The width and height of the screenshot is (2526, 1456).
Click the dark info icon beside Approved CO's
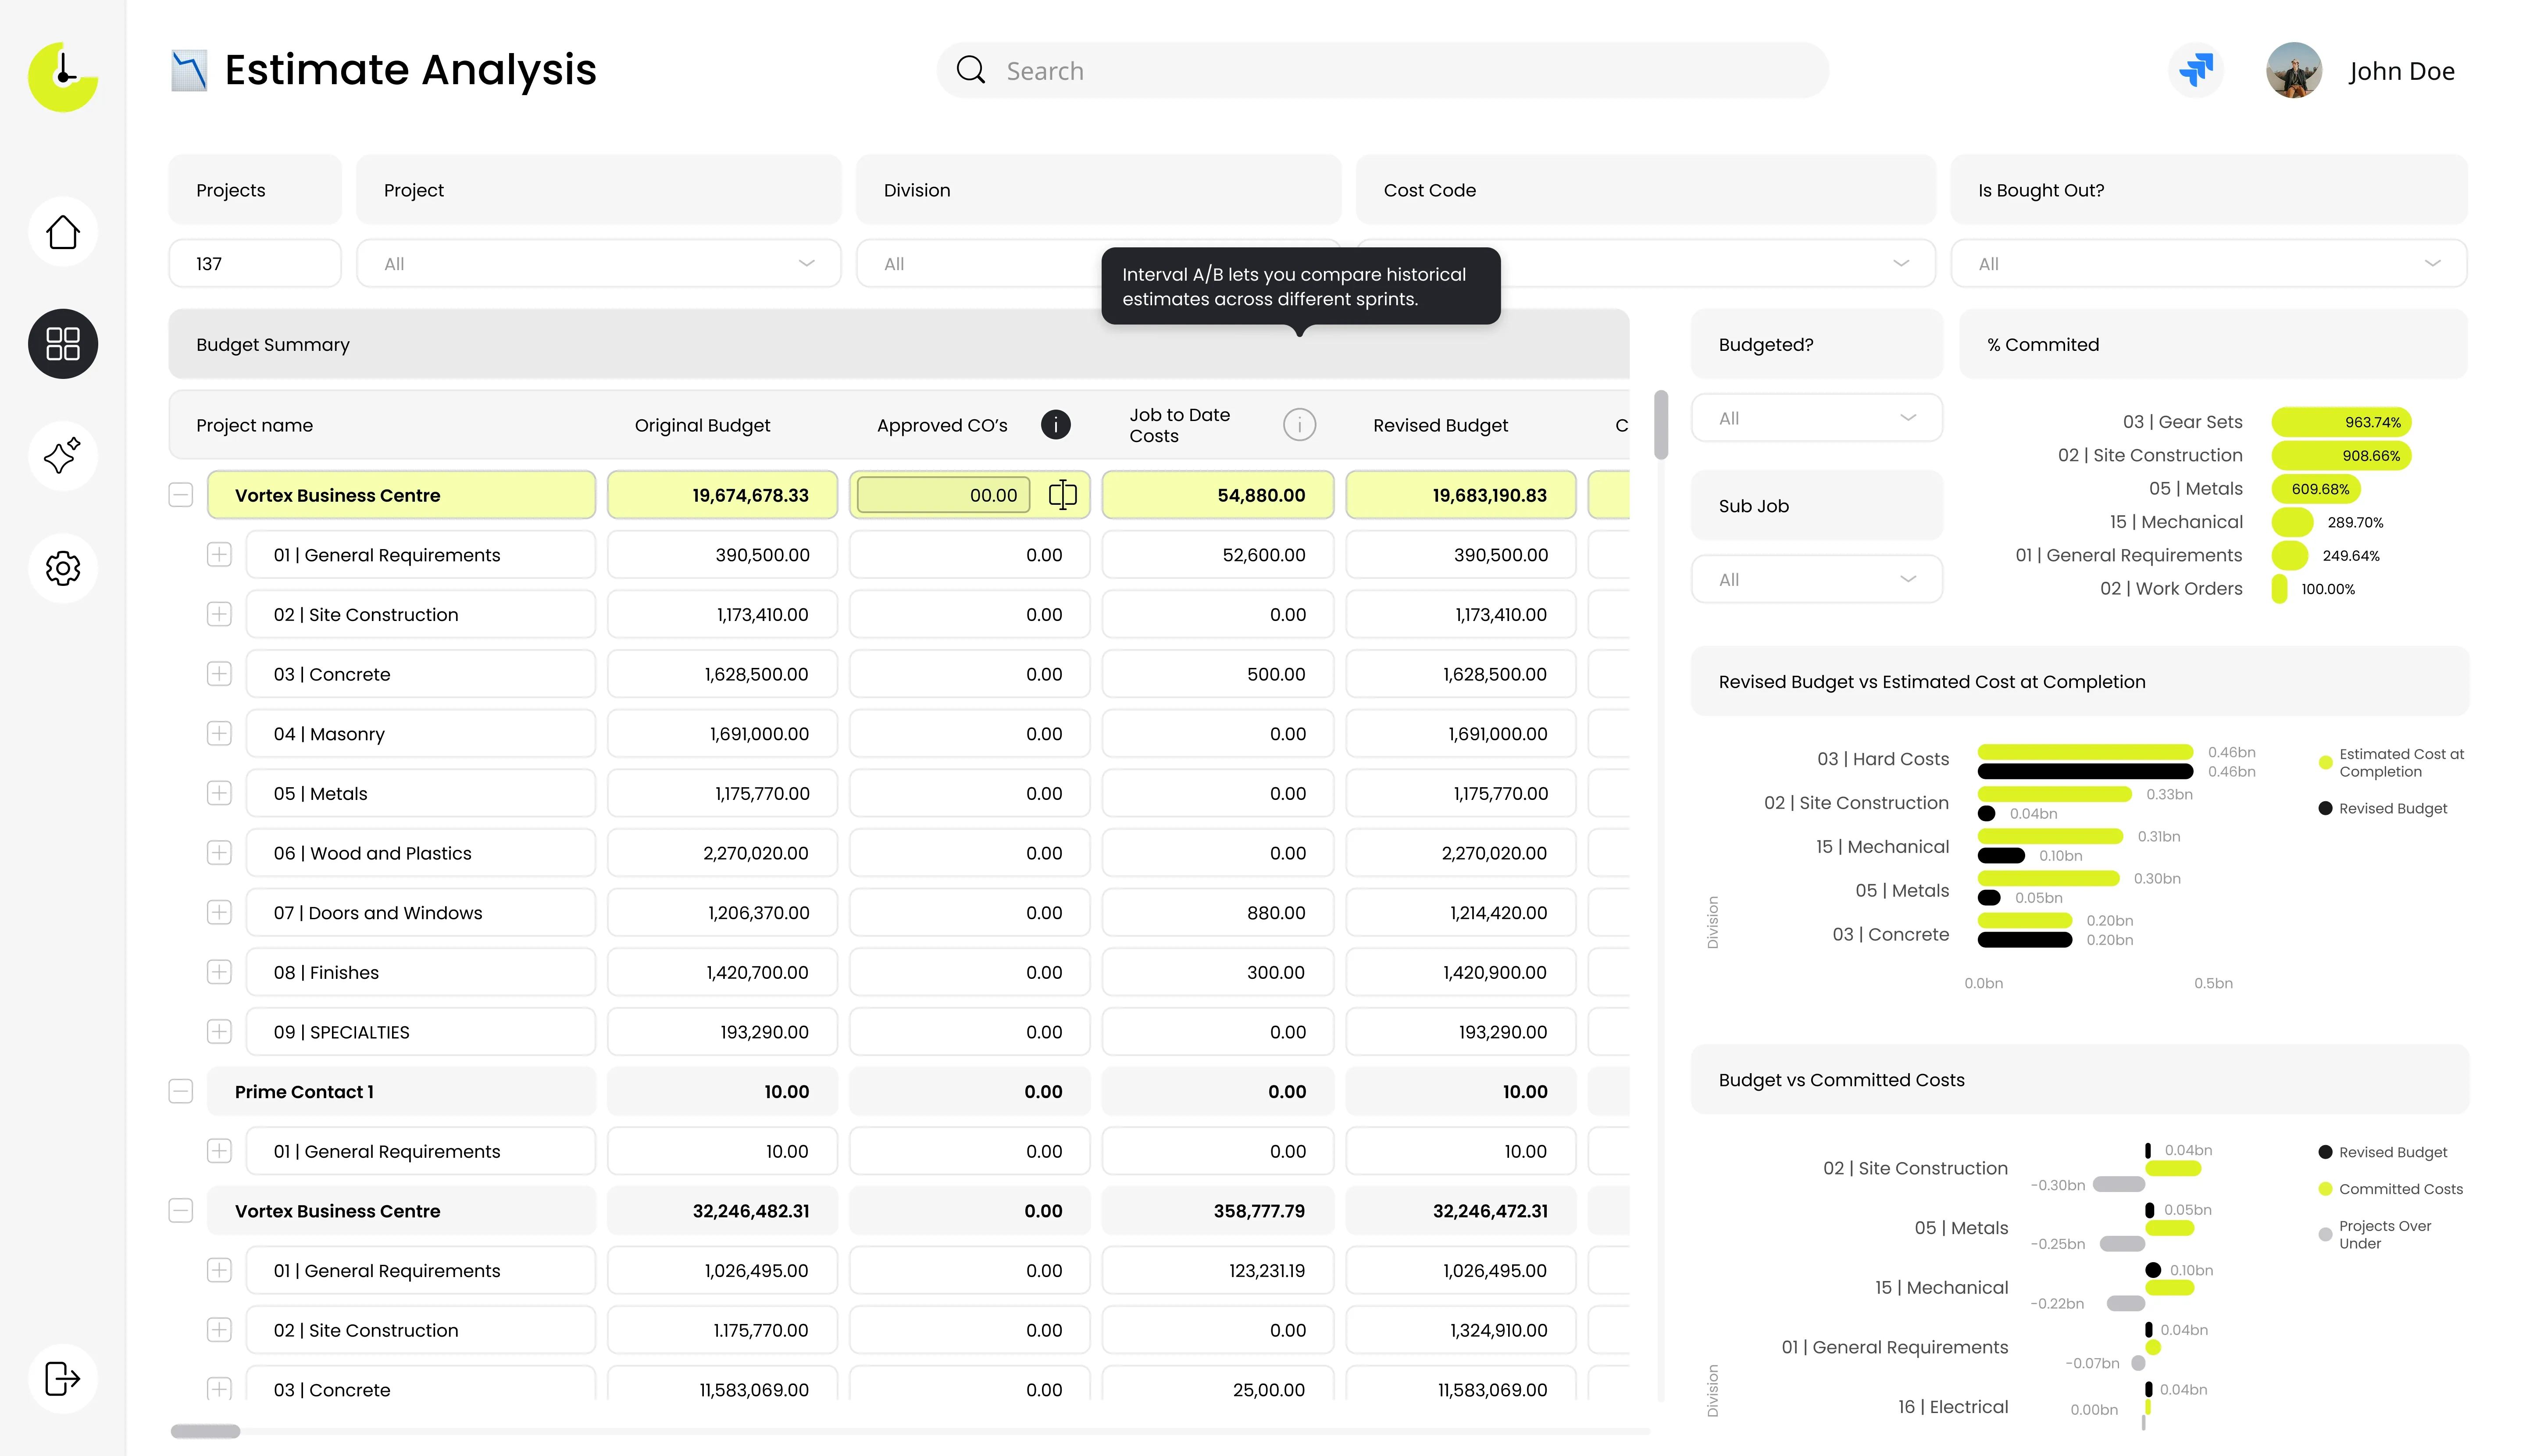(x=1055, y=425)
